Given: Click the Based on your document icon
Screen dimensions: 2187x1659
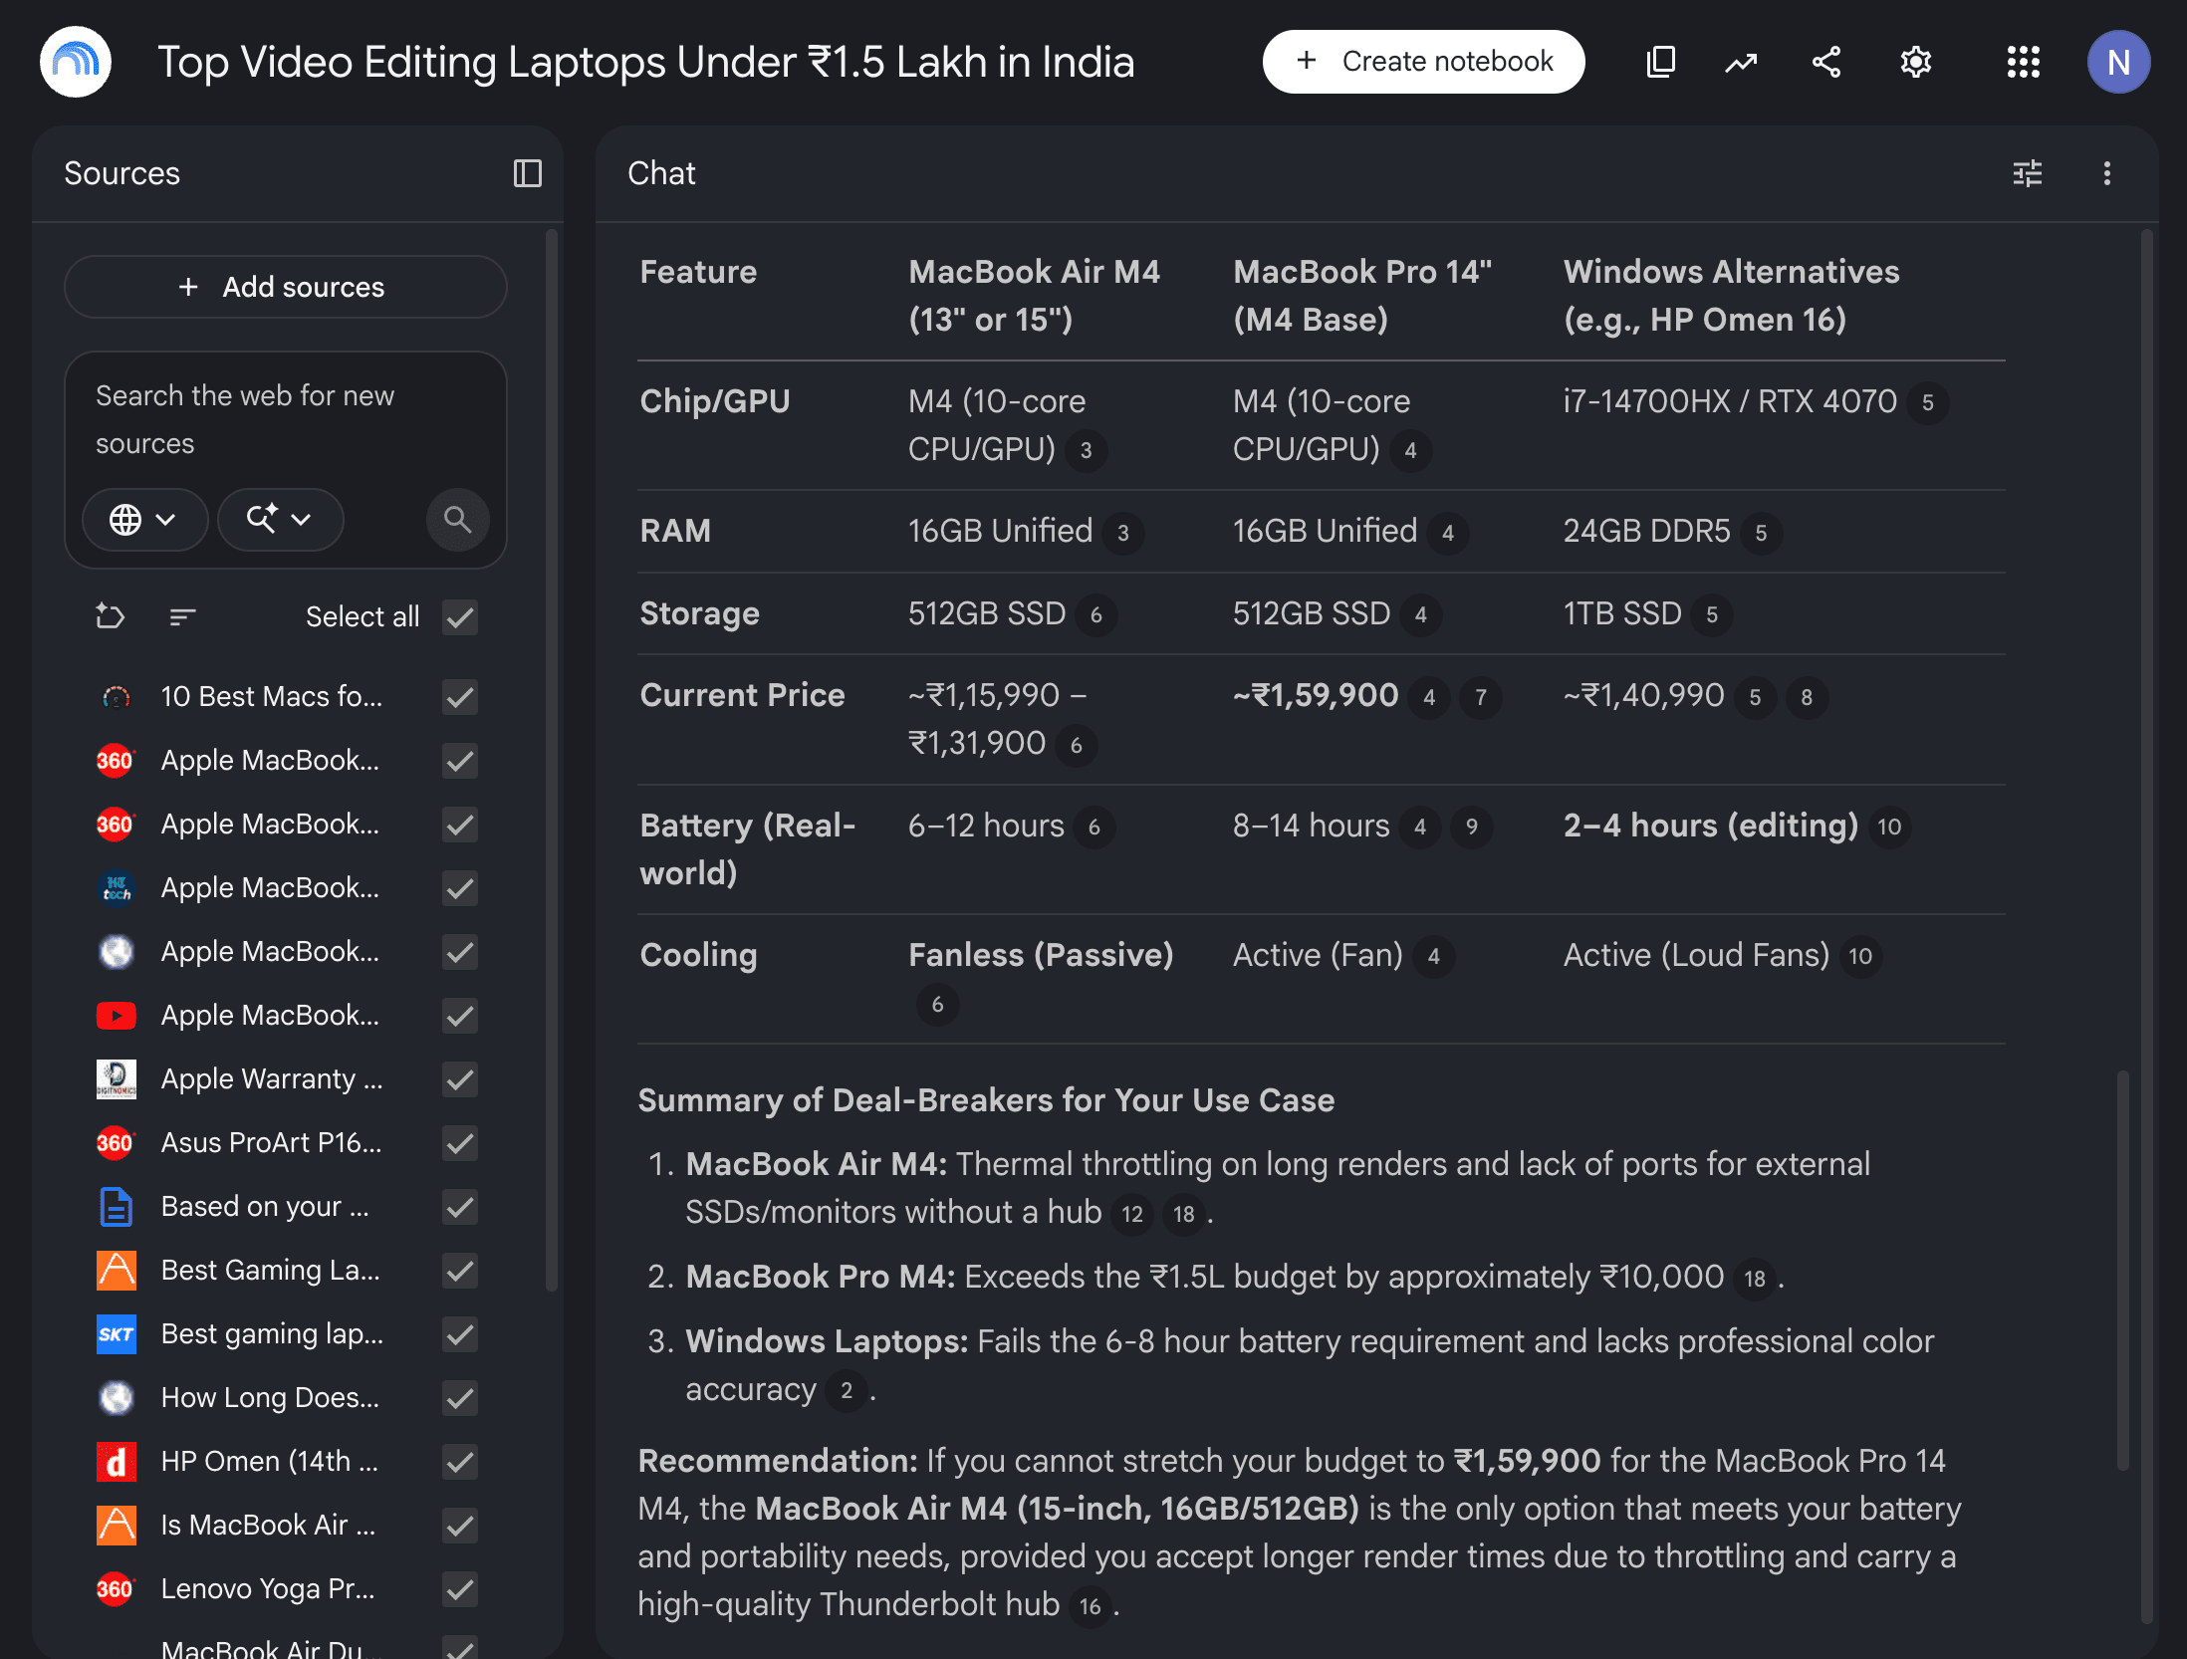Looking at the screenshot, I should point(116,1207).
